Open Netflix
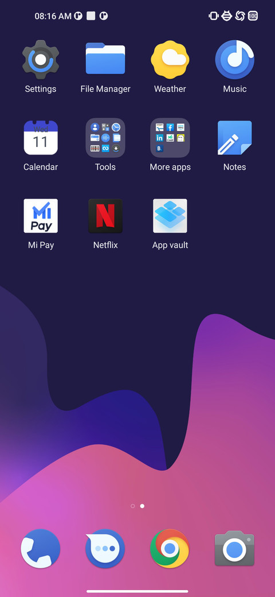The height and width of the screenshot is (597, 275). tap(105, 216)
